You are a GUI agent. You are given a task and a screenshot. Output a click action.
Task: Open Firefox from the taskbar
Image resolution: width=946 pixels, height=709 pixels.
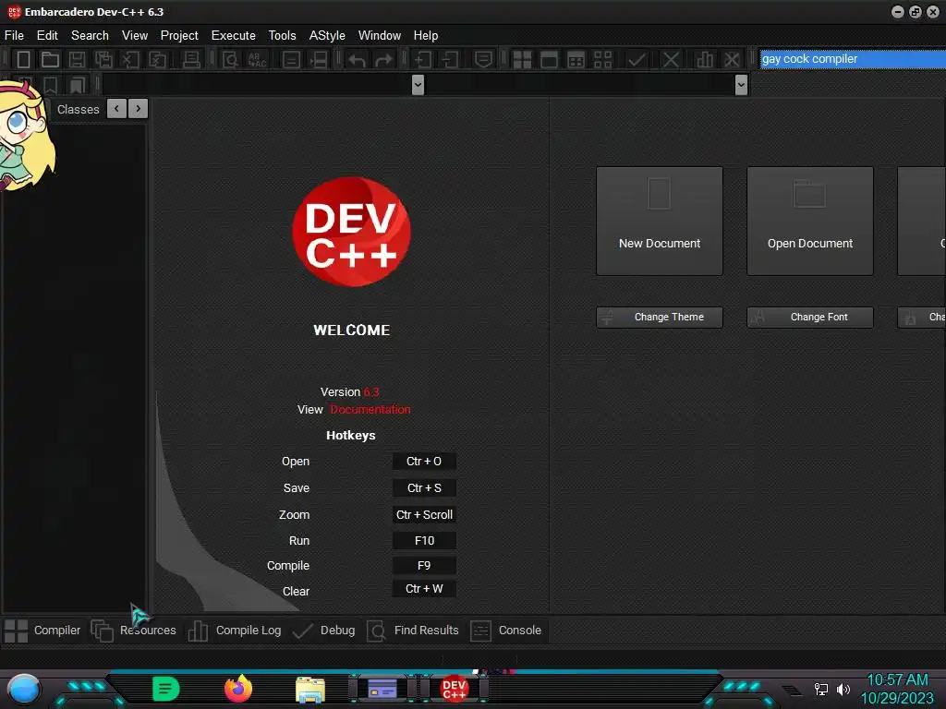[x=238, y=689]
